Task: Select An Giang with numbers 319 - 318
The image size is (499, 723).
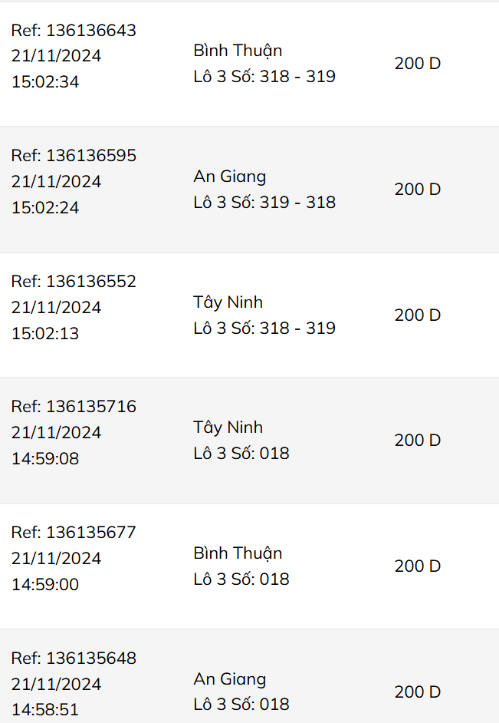Action: (x=230, y=177)
